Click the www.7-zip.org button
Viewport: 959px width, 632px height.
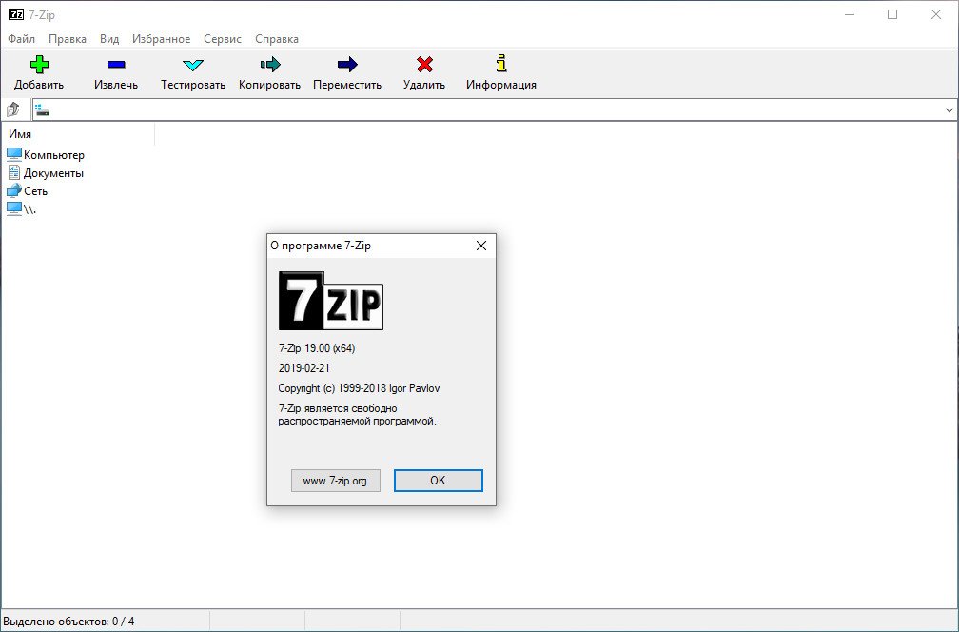tap(335, 481)
